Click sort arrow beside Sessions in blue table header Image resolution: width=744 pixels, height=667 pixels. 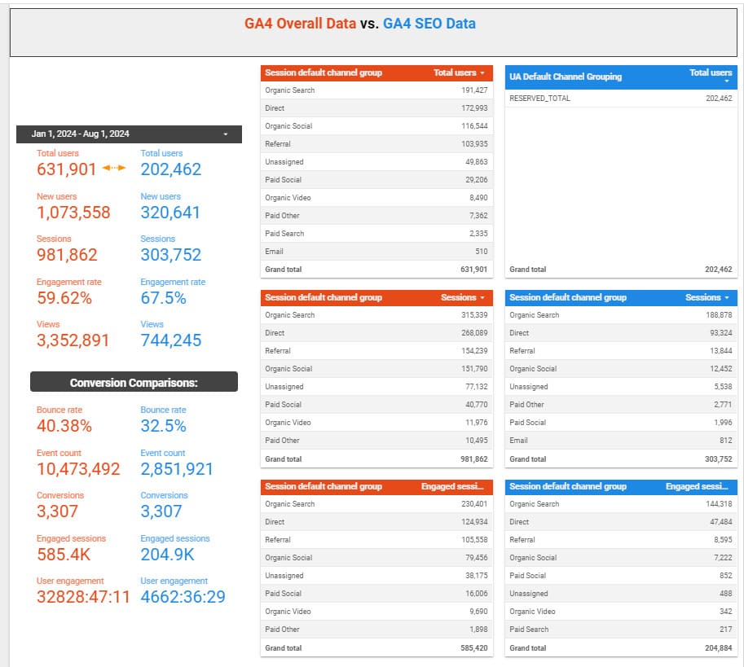coord(727,298)
